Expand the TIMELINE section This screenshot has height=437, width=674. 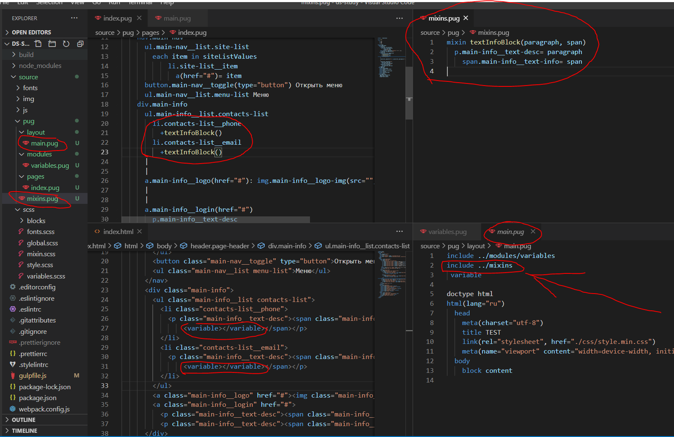coord(24,431)
